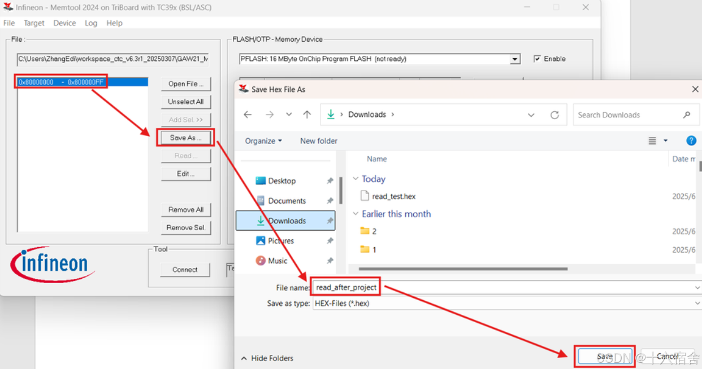The height and width of the screenshot is (369, 702).
Task: Click the Back arrow in the Save dialog
Action: point(248,115)
